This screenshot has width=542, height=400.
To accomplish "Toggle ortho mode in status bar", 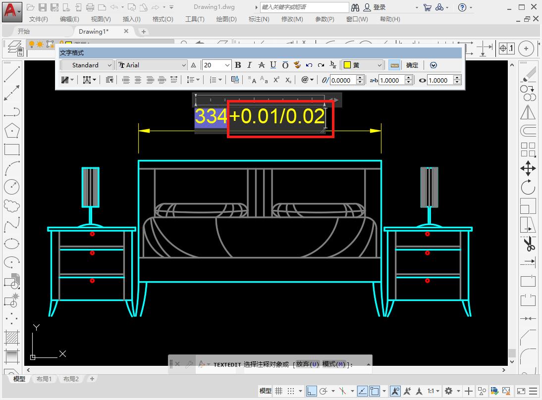I will [x=311, y=391].
